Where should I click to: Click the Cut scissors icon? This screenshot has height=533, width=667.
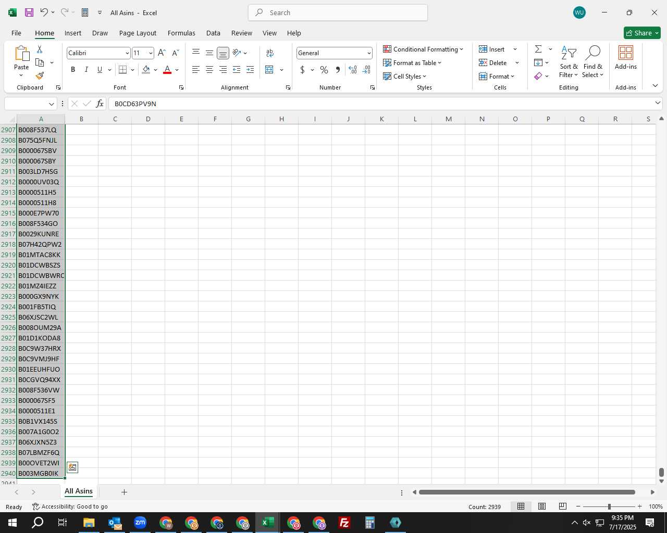click(40, 49)
